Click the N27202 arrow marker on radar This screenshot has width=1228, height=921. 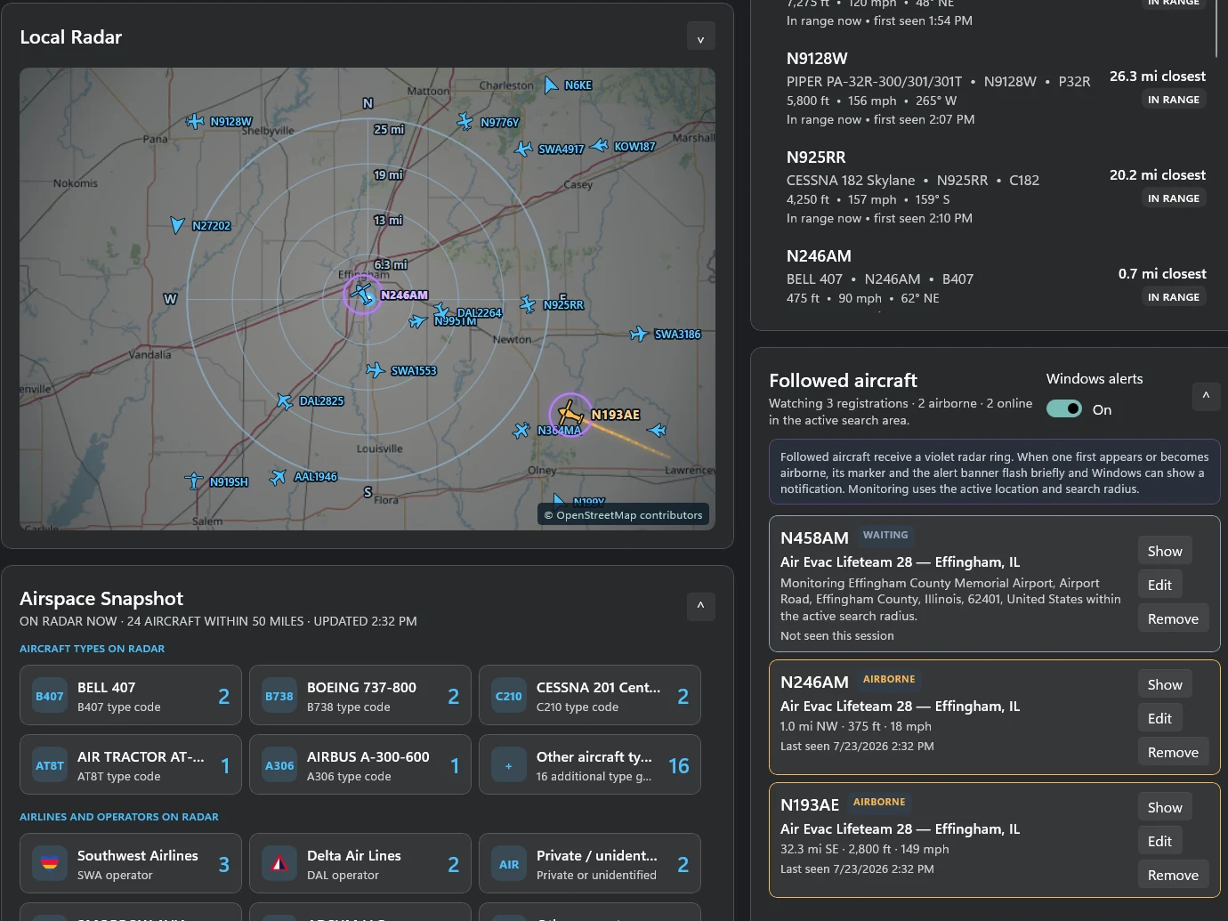click(x=178, y=224)
